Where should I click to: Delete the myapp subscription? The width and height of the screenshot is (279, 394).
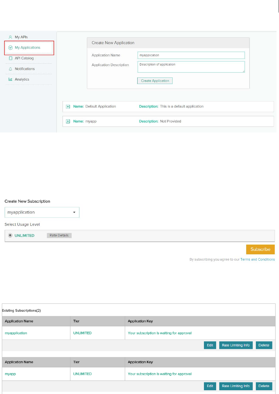264,386
